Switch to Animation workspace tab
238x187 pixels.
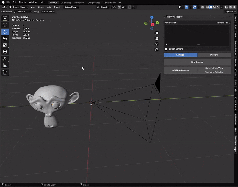tap(79, 3)
